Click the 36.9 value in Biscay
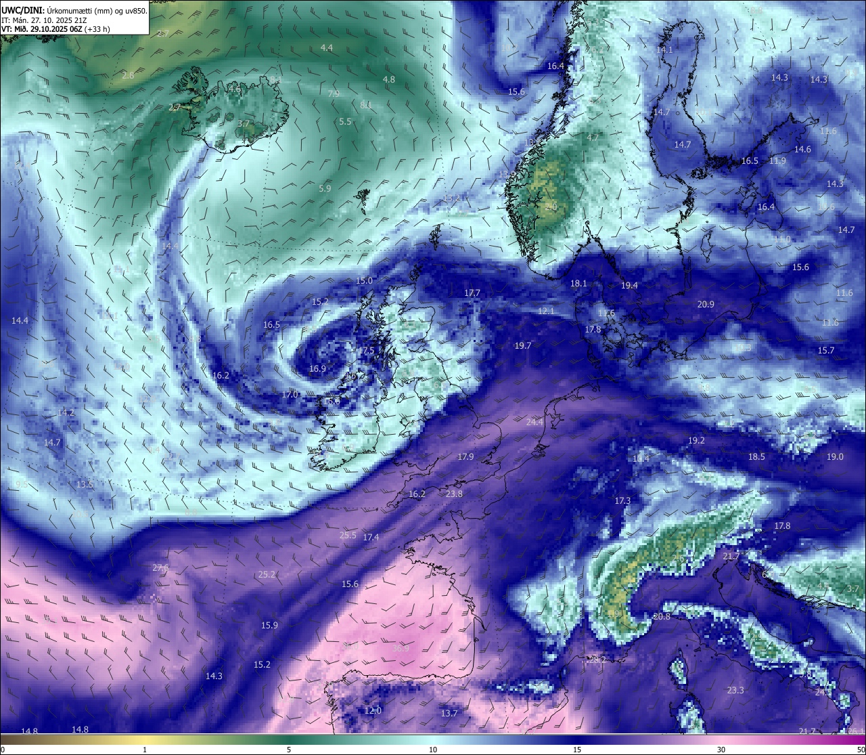Viewport: 866px width, 755px height. (x=401, y=648)
